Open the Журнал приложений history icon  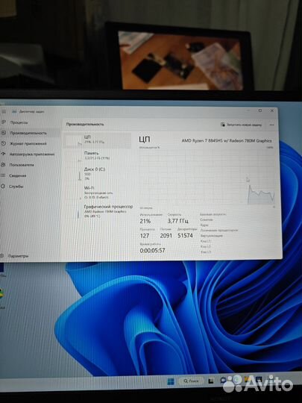(4, 143)
